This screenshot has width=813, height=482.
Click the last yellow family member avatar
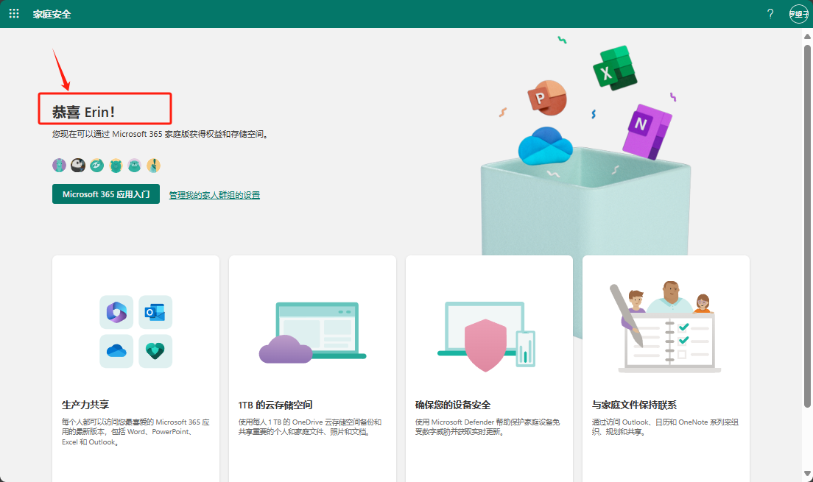(x=153, y=166)
